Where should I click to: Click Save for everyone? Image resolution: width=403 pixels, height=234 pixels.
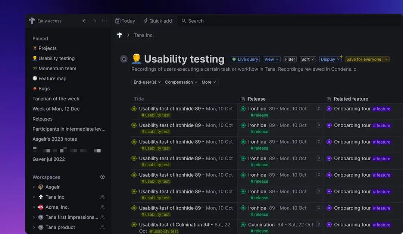[x=364, y=59]
